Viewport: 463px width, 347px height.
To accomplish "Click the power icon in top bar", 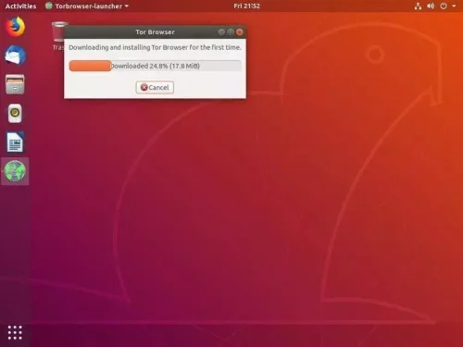I will pos(444,6).
